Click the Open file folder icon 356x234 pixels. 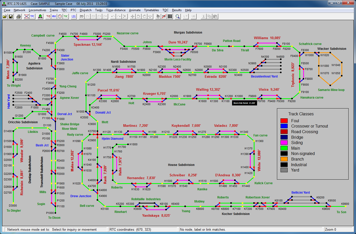point(5,17)
